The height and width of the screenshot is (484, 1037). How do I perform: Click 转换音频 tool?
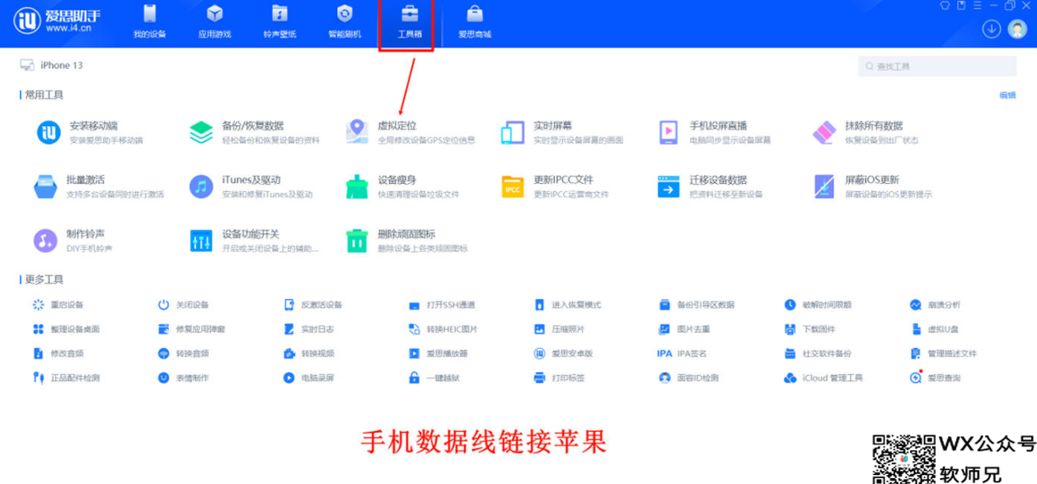pyautogui.click(x=183, y=354)
